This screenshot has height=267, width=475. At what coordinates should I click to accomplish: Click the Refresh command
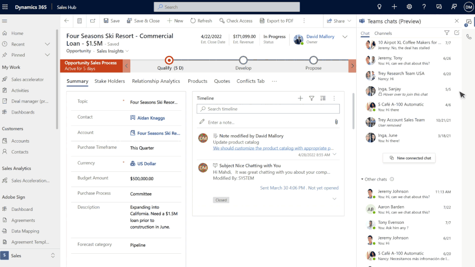click(201, 20)
